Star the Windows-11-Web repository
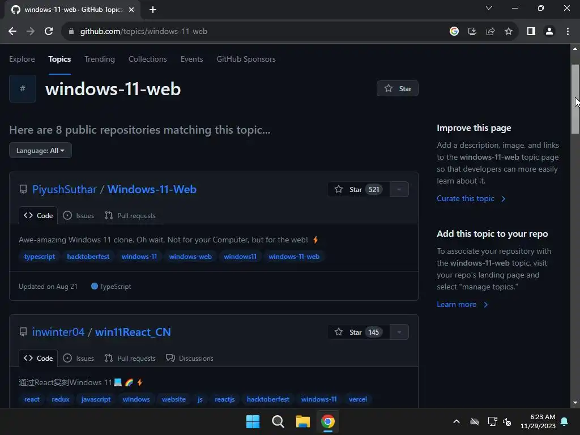 point(359,189)
